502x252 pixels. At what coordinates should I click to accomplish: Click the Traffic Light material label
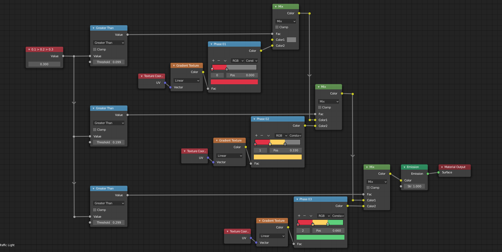pos(7,245)
